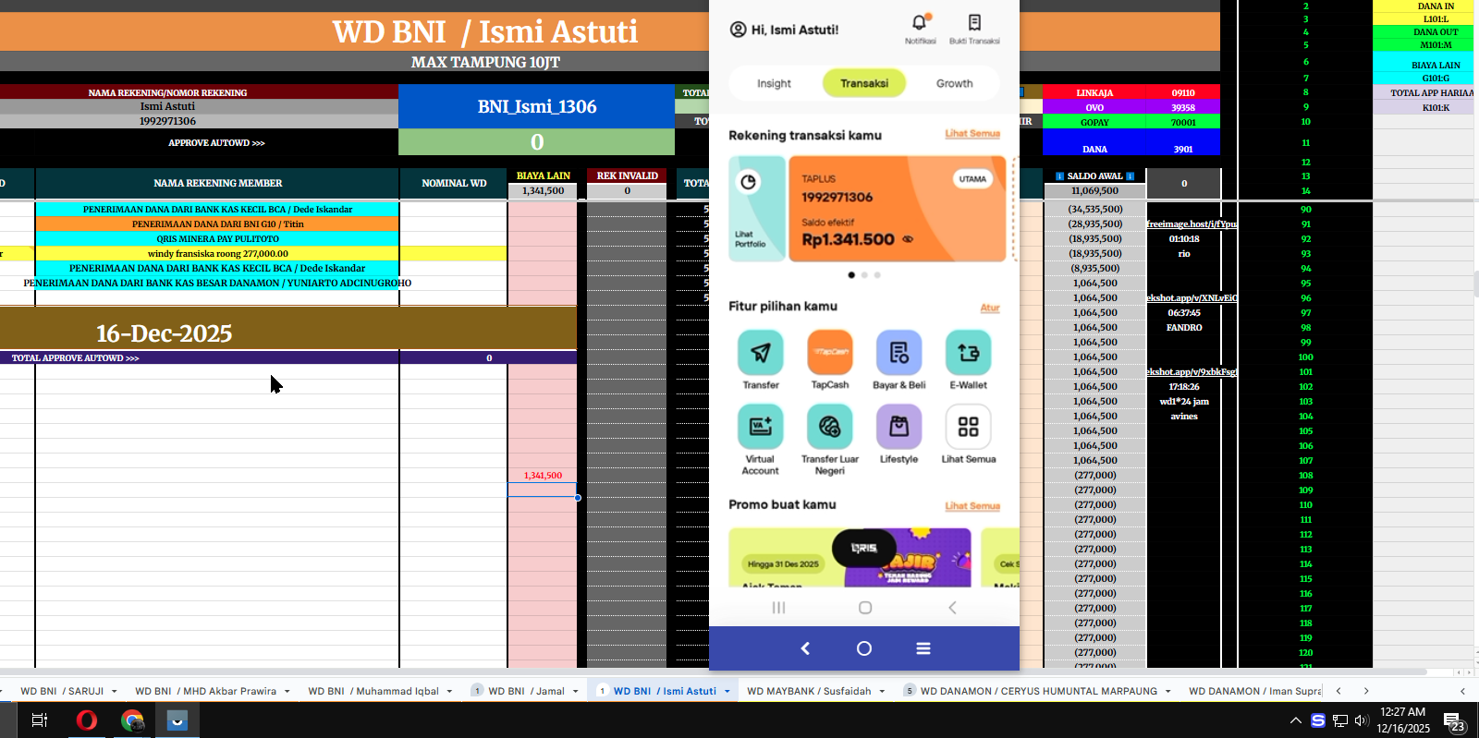Click the APPROVE AUTOWD >>> cell
Image resolution: width=1479 pixels, height=738 pixels.
point(216,143)
